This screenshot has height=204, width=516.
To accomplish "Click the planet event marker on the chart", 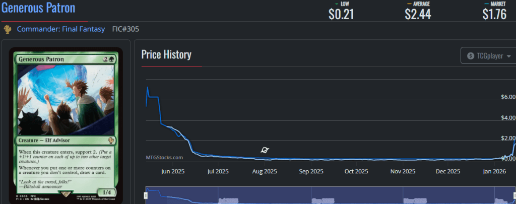I will point(265,150).
